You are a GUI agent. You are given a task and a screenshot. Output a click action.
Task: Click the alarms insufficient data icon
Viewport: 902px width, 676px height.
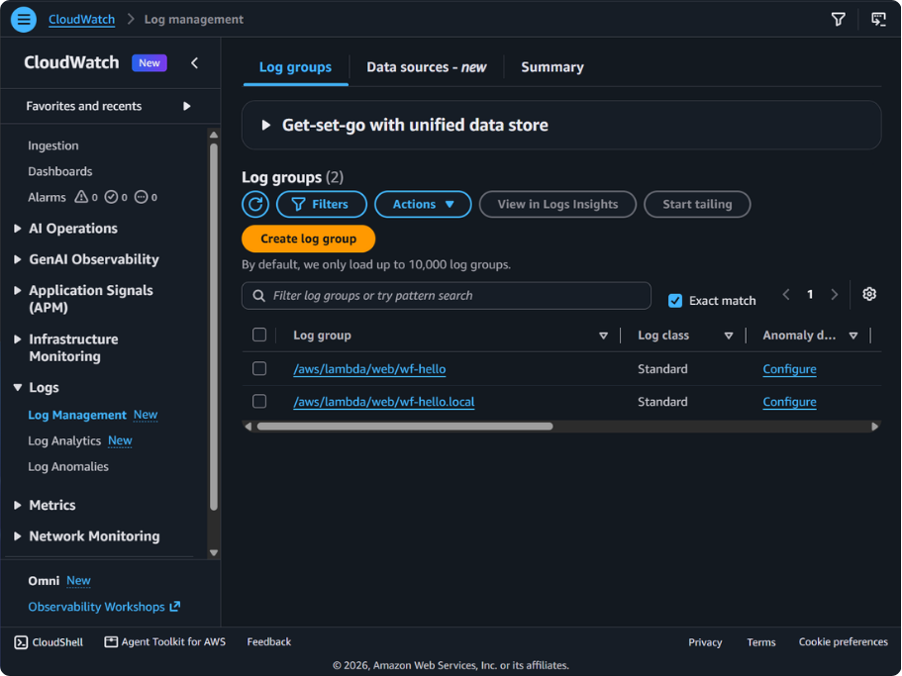click(141, 197)
